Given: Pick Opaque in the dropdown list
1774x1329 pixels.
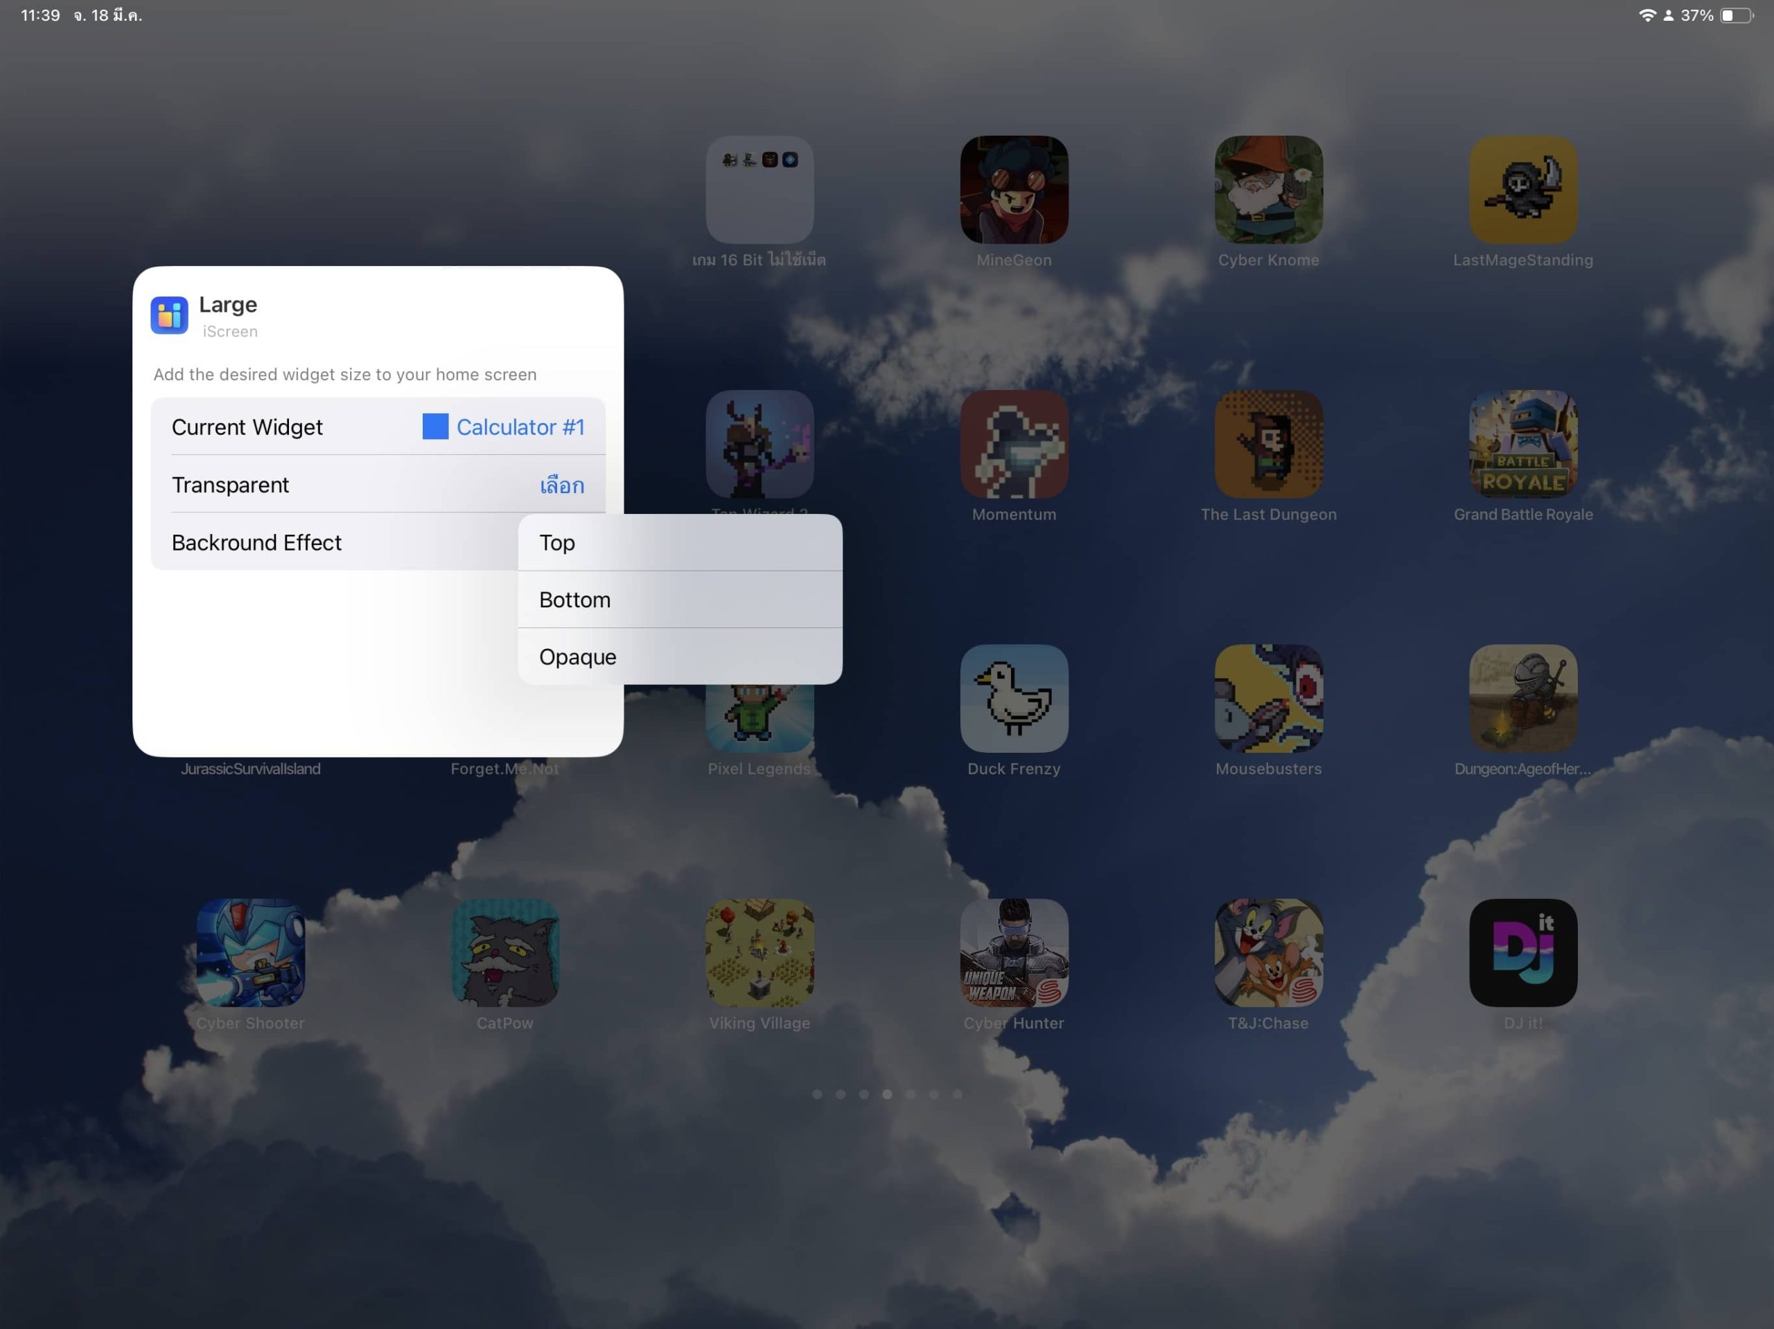Looking at the screenshot, I should pos(679,657).
